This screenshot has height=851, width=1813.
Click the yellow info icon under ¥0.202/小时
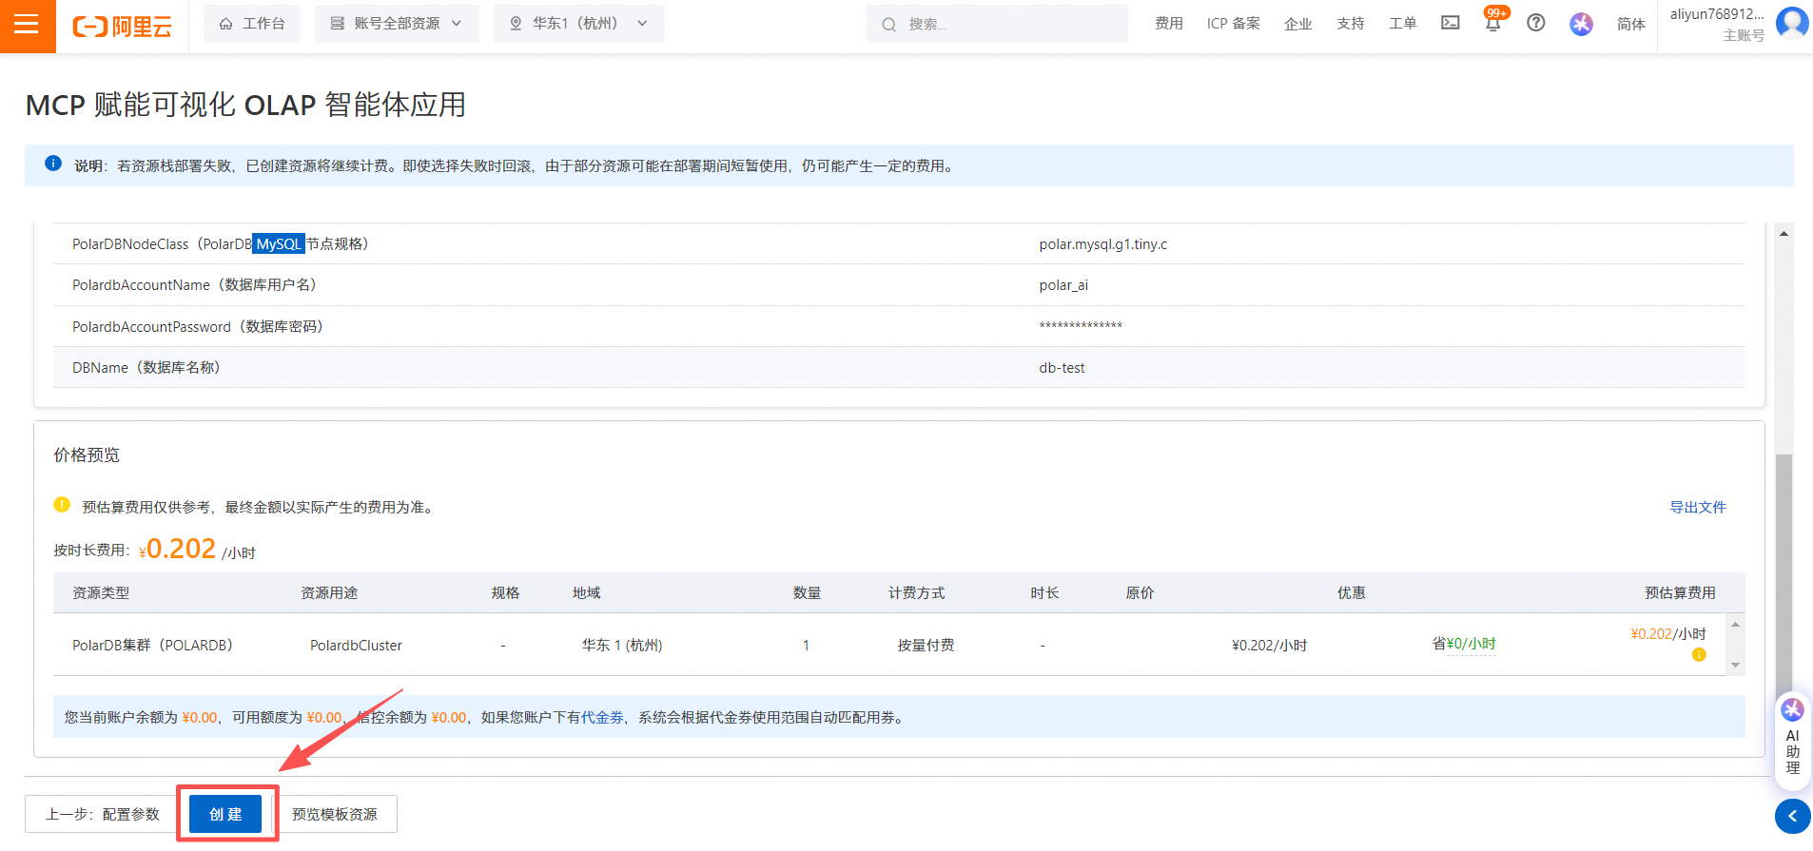click(x=1699, y=655)
